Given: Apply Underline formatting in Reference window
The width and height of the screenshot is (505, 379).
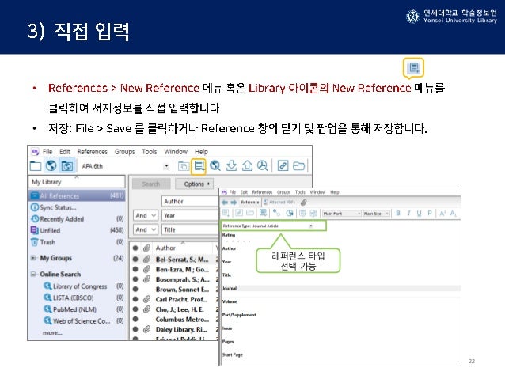Looking at the screenshot, I should pos(419,214).
